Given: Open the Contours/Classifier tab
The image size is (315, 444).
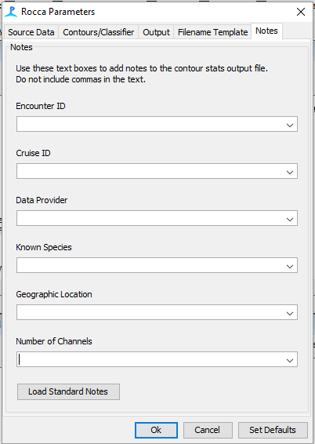Looking at the screenshot, I should coord(99,32).
